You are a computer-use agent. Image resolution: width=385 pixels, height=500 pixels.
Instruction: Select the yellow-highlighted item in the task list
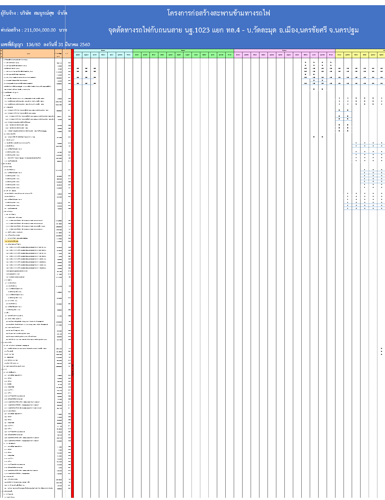coord(12,241)
